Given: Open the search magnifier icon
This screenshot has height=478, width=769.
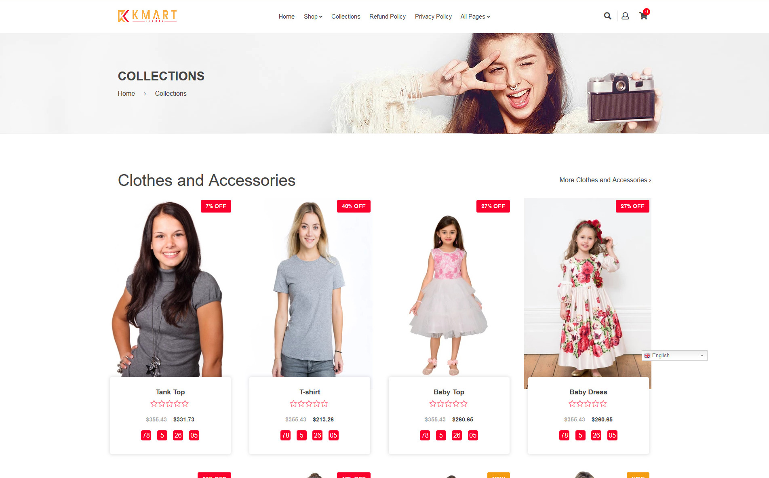Looking at the screenshot, I should point(607,16).
